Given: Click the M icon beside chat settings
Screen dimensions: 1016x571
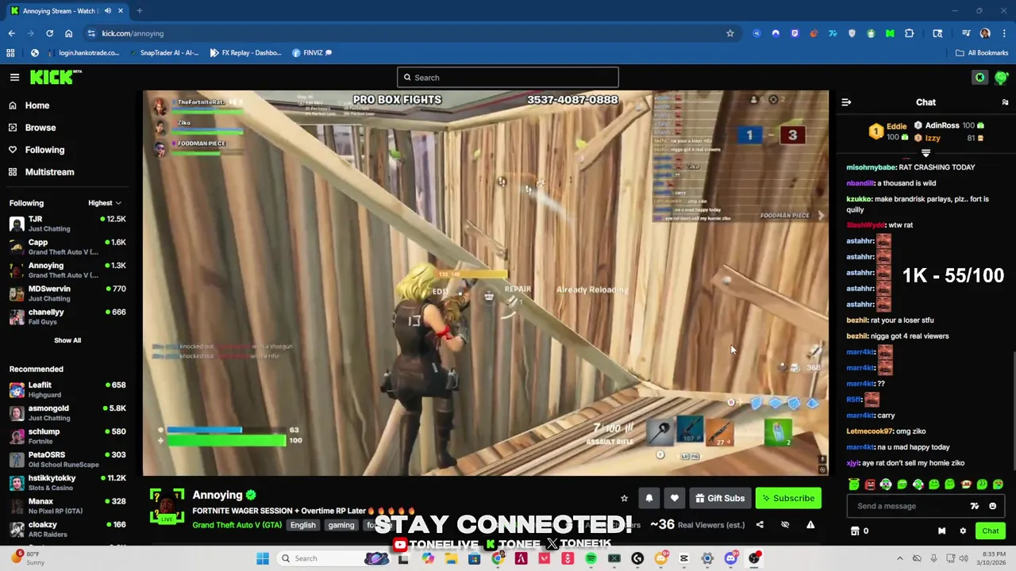Looking at the screenshot, I should [941, 531].
